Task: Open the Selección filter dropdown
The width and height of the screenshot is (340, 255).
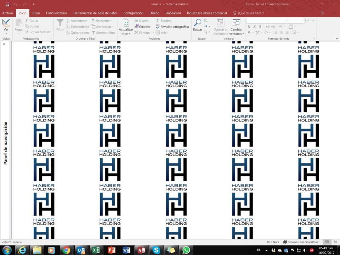Action: 102,21
